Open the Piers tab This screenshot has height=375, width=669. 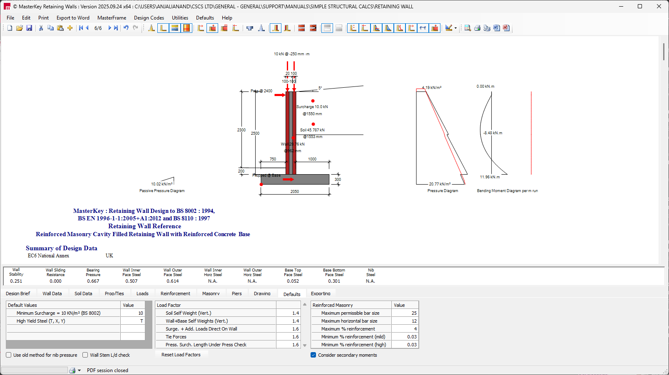pos(236,294)
